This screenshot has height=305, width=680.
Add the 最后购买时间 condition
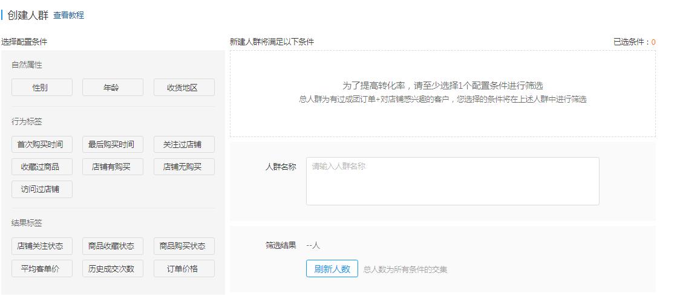coord(113,144)
